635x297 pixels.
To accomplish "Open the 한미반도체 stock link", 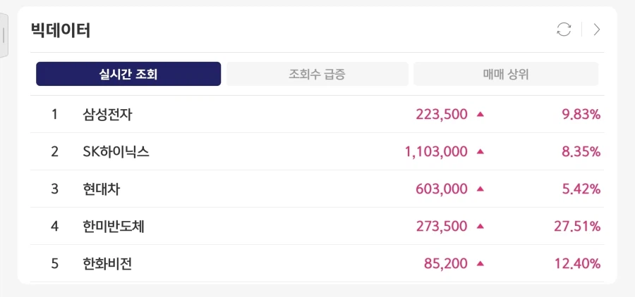I will (114, 226).
